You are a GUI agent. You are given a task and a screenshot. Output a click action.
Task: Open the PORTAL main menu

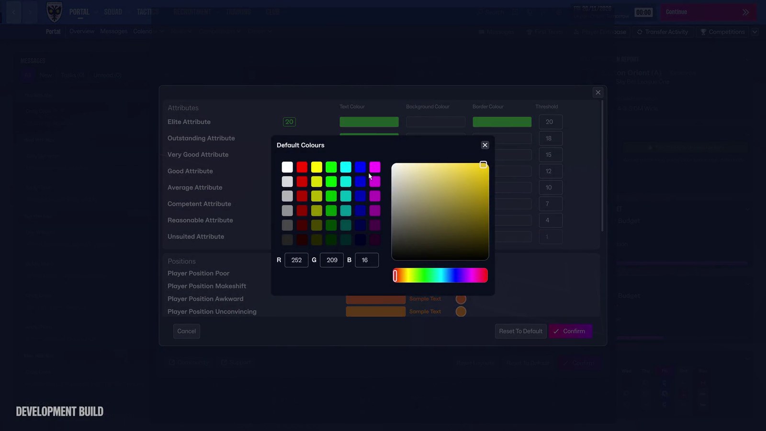[79, 12]
